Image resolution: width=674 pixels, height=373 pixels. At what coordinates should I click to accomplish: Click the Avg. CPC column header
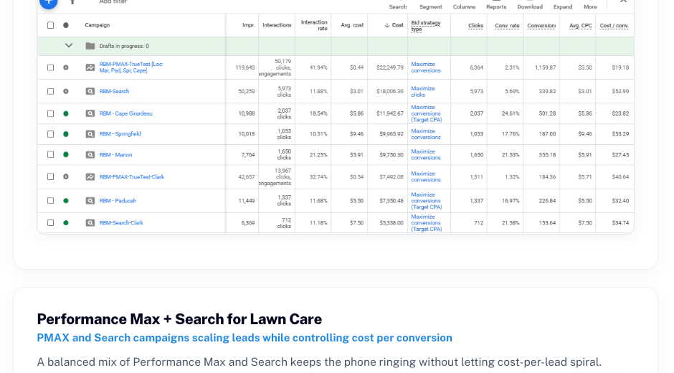point(580,26)
